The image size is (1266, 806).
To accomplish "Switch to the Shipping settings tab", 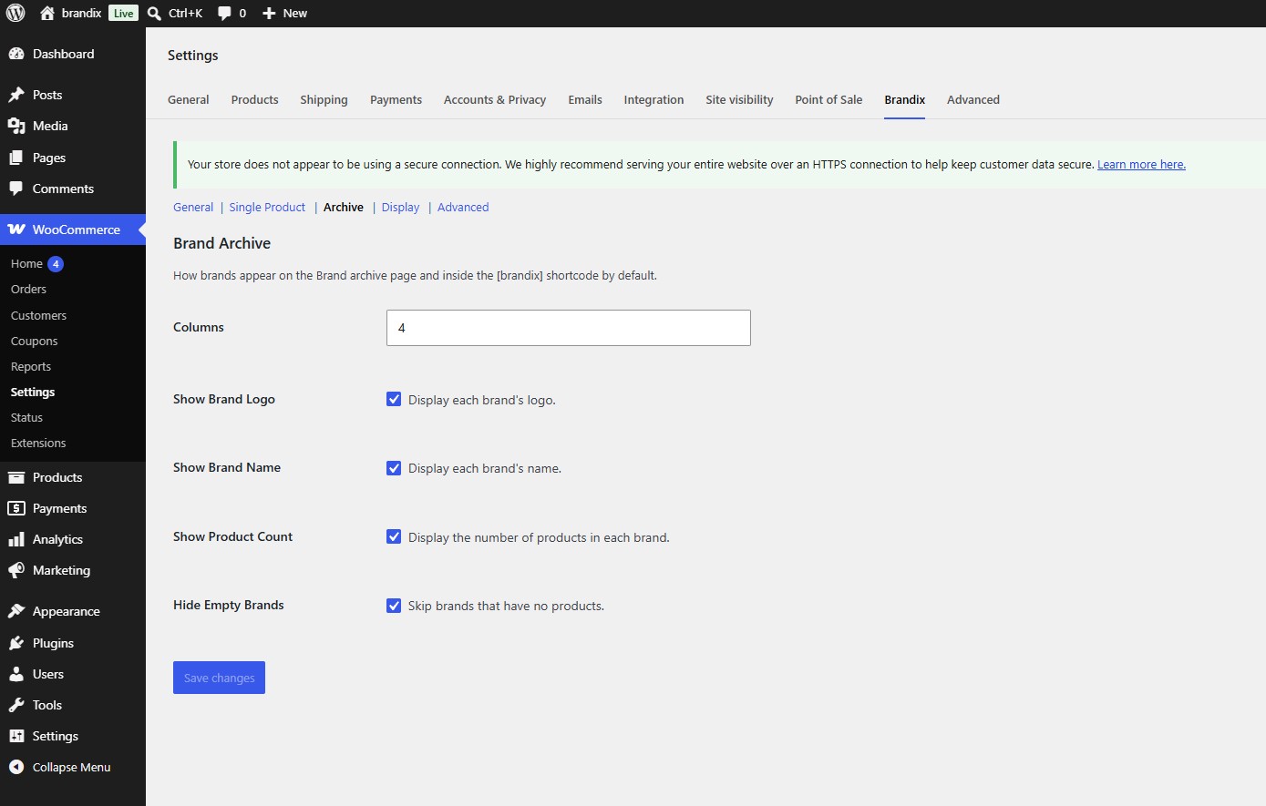I will pyautogui.click(x=324, y=99).
